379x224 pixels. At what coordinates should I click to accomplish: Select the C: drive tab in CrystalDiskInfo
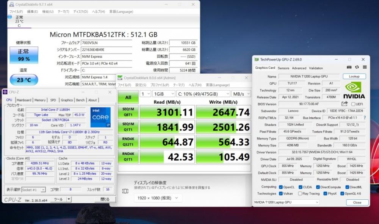[19, 22]
